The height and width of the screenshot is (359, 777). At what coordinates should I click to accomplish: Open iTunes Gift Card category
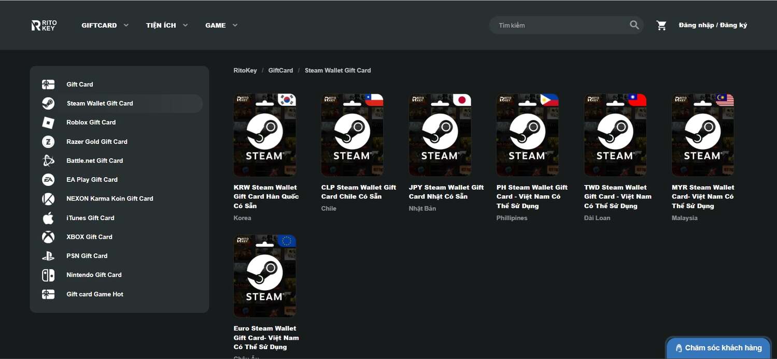pos(90,218)
